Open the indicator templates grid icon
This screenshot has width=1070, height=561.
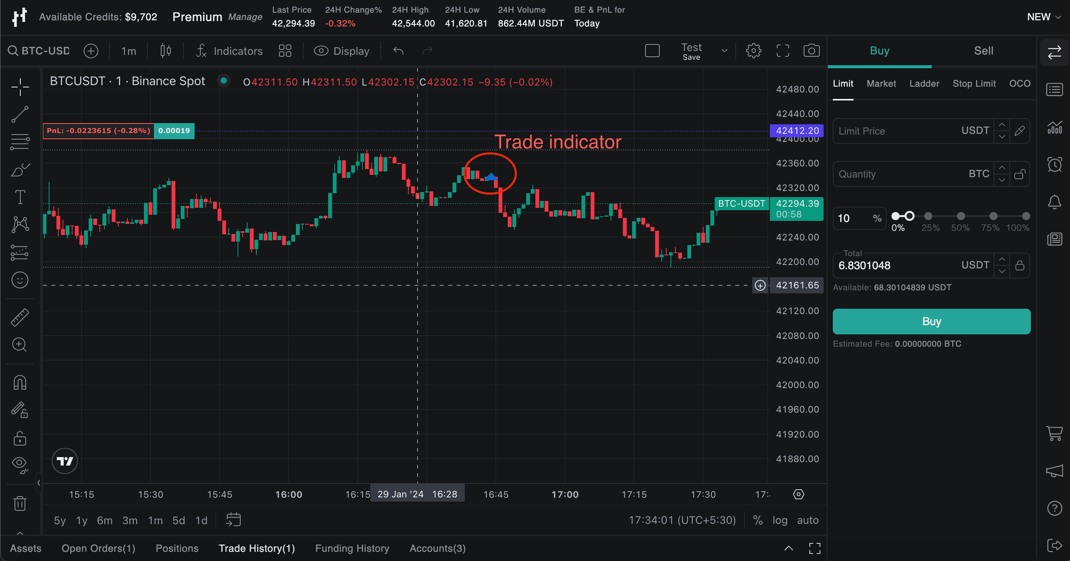[285, 51]
